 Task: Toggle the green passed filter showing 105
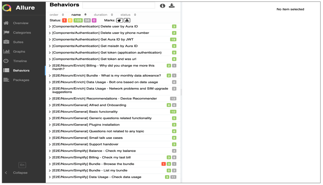tap(78, 20)
